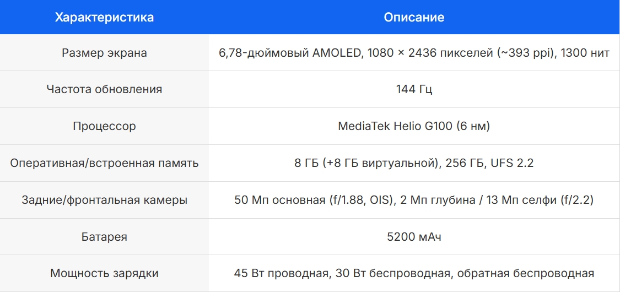The width and height of the screenshot is (620, 292).
Task: Click the "50 Мп основная" camera text
Action: point(279,200)
